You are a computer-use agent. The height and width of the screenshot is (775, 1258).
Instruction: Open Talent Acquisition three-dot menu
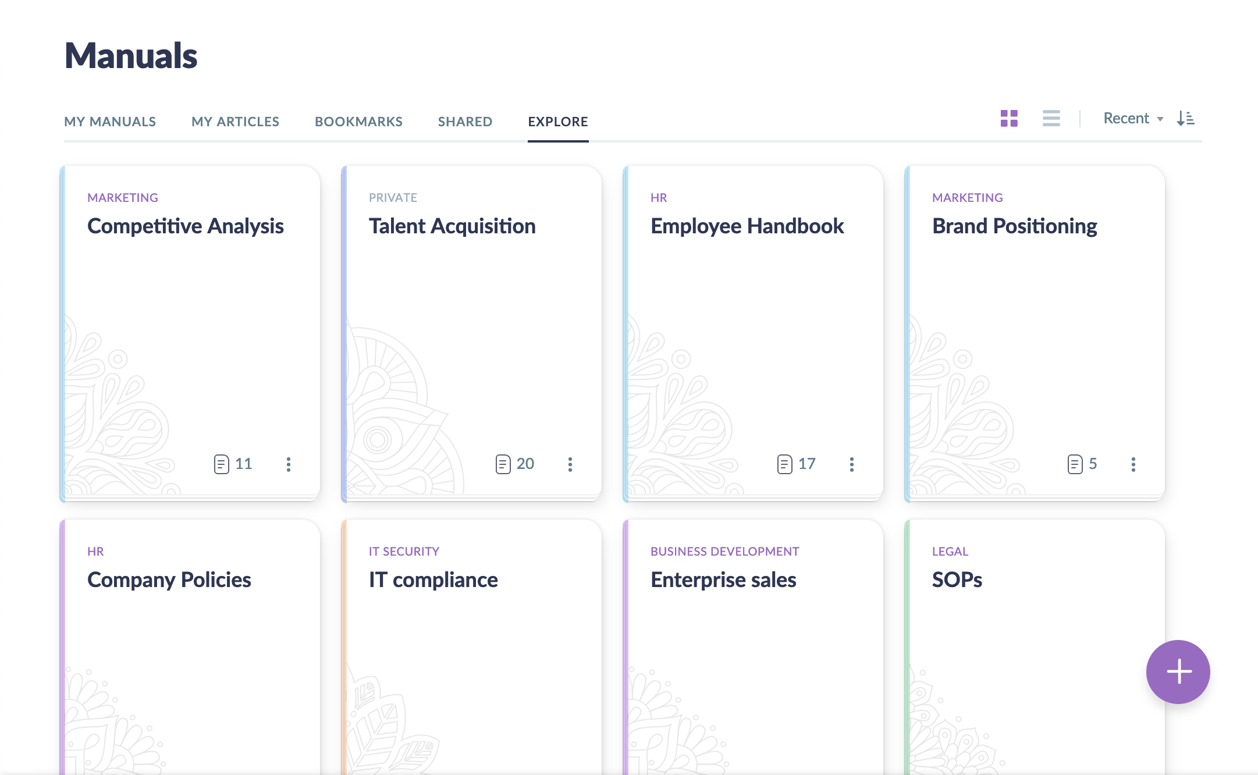570,464
